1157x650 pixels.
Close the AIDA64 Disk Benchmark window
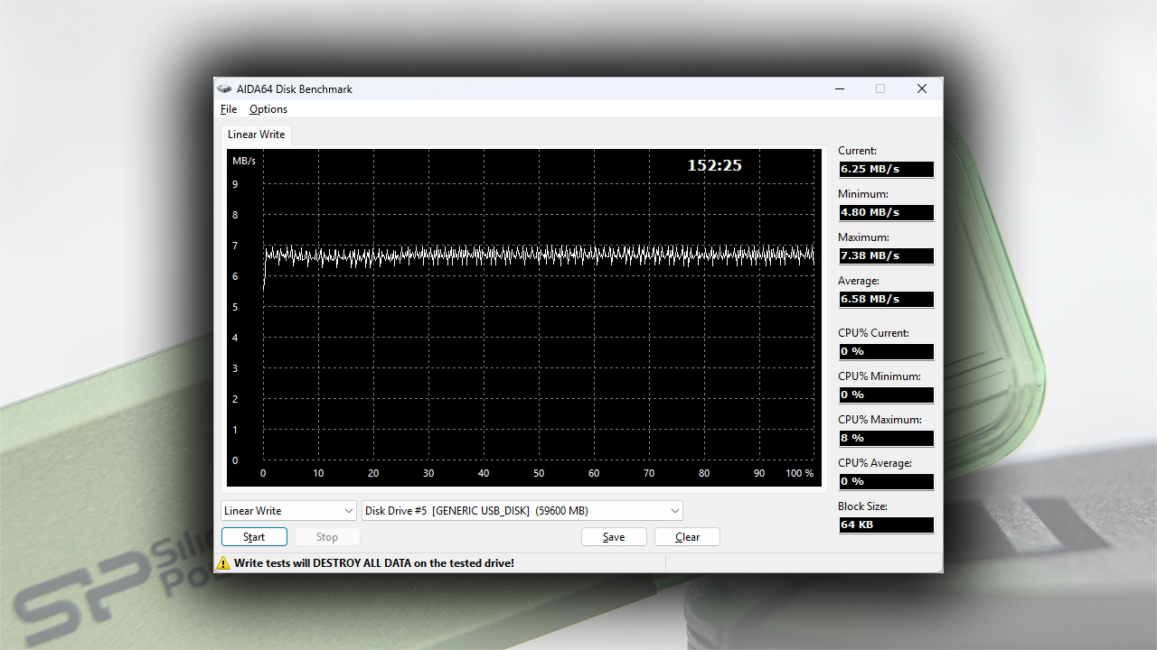point(921,88)
